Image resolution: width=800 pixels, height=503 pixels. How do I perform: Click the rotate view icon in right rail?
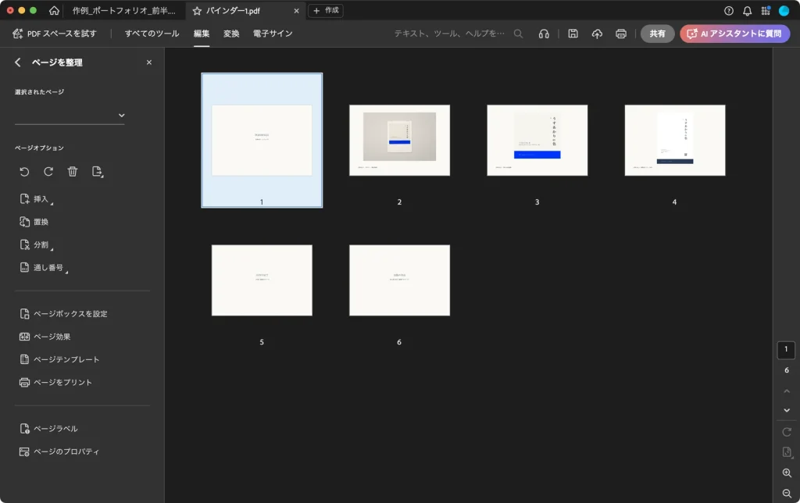pyautogui.click(x=786, y=432)
